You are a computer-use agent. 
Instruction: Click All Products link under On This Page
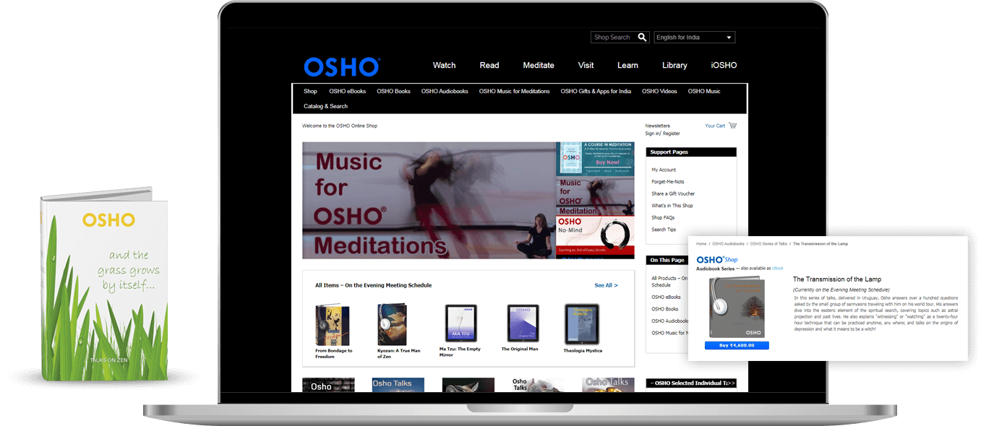tap(669, 282)
